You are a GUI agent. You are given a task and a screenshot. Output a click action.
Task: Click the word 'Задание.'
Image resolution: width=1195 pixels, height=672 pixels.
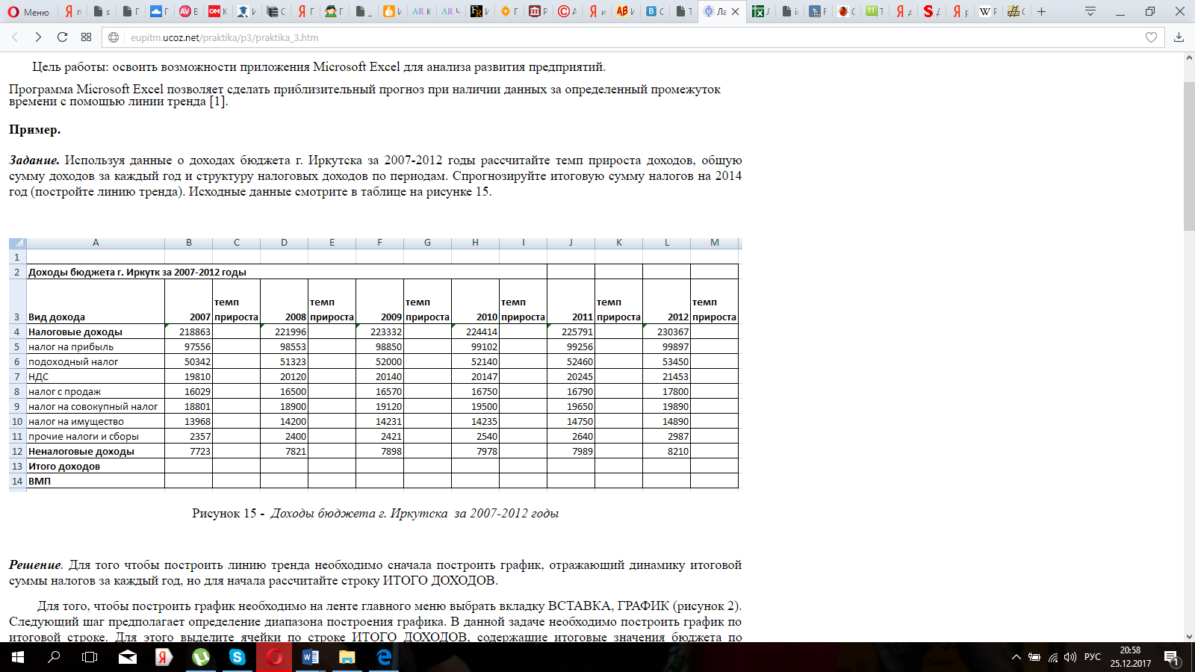point(34,160)
